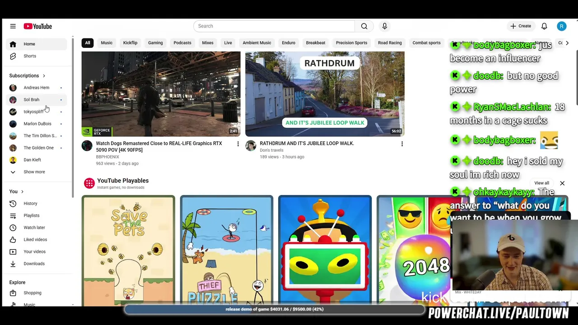The image size is (578, 325).
Task: Click View all Playables
Action: (x=542, y=183)
